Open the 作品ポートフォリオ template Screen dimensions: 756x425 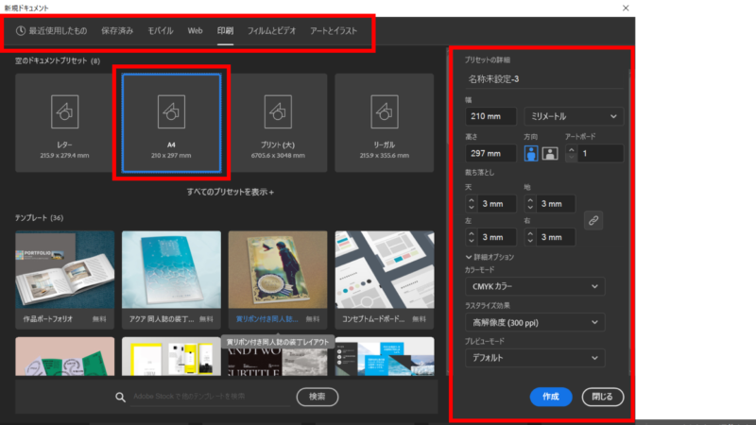click(x=64, y=280)
